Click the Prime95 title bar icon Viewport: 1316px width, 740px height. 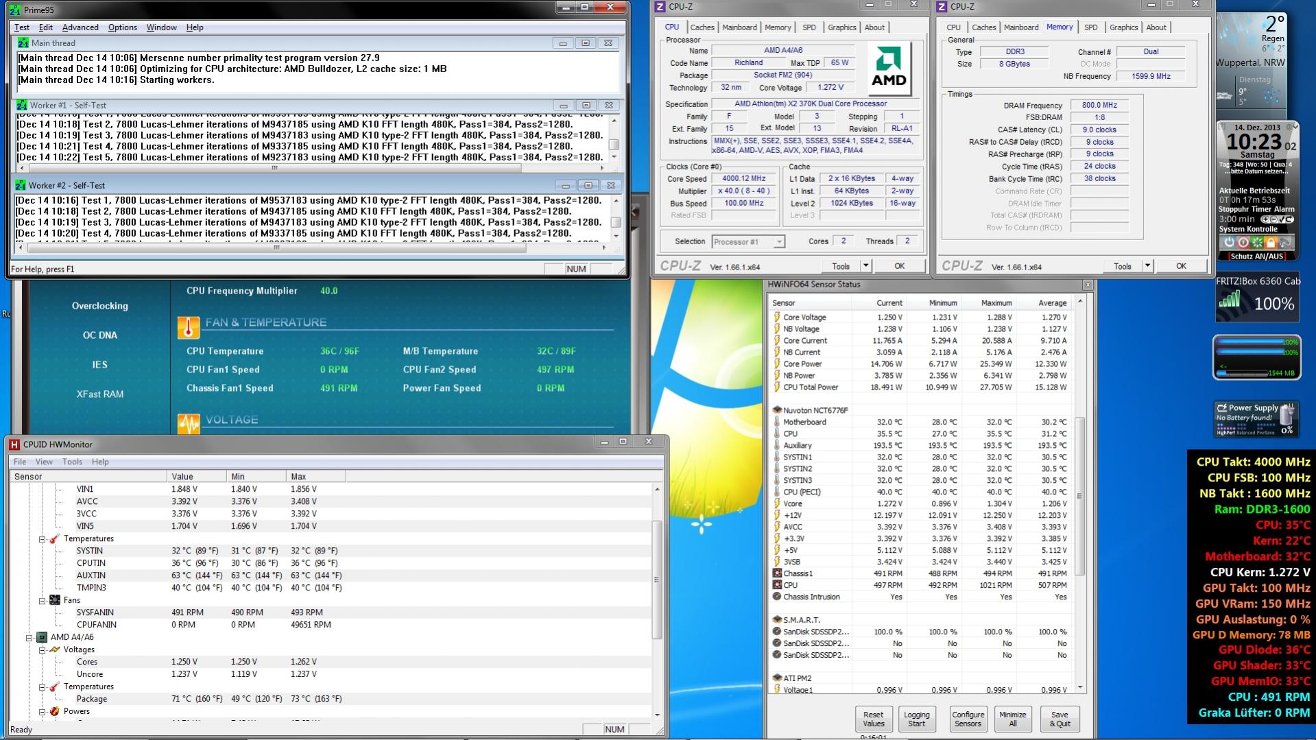[x=15, y=10]
